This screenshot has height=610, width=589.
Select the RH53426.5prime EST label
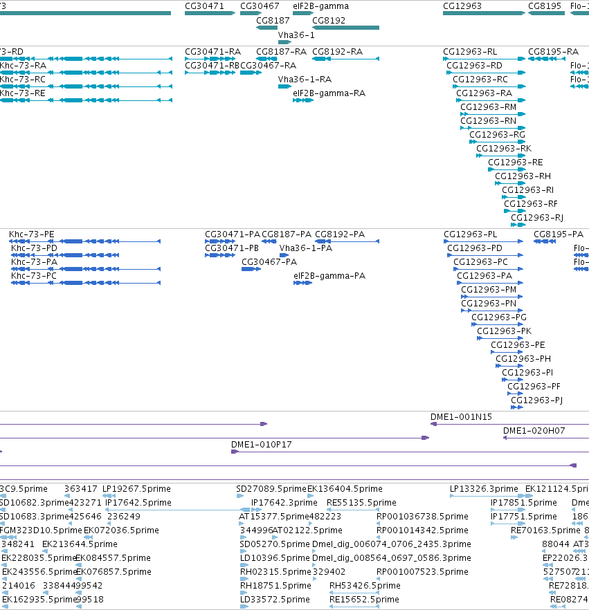[365, 586]
